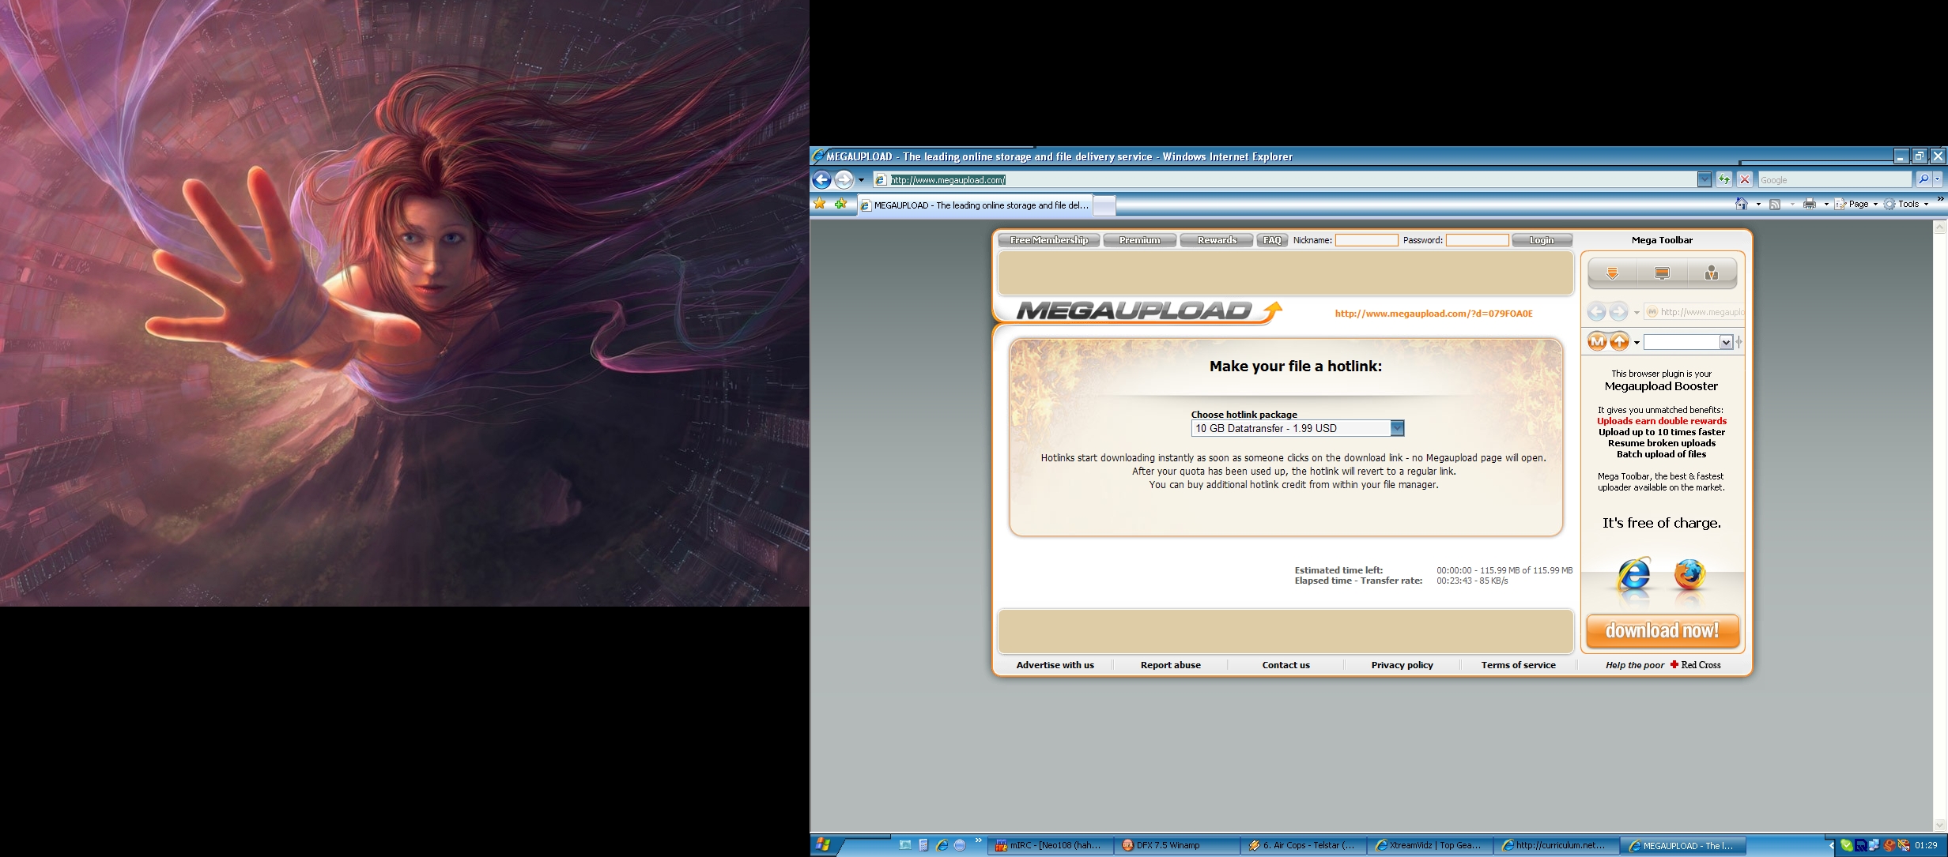The image size is (1948, 857).
Task: Open the Report abuse link
Action: click(1170, 665)
